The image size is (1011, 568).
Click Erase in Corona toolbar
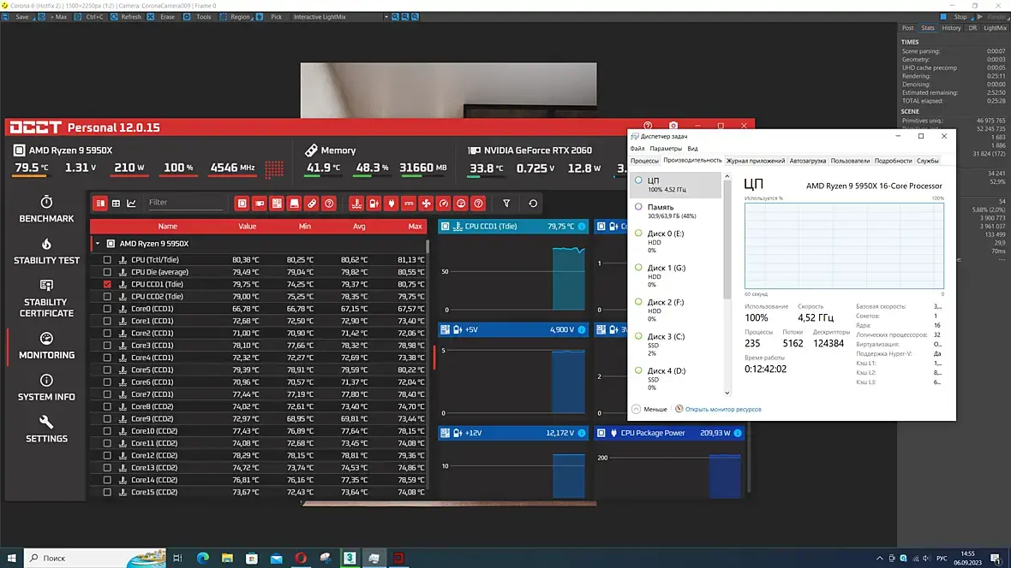point(162,17)
